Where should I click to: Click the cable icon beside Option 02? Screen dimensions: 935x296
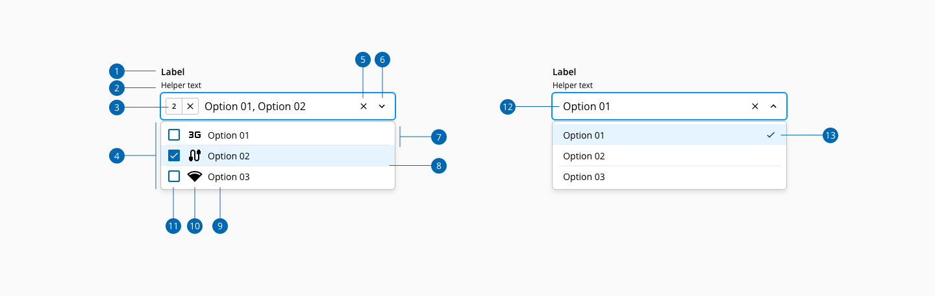(194, 155)
